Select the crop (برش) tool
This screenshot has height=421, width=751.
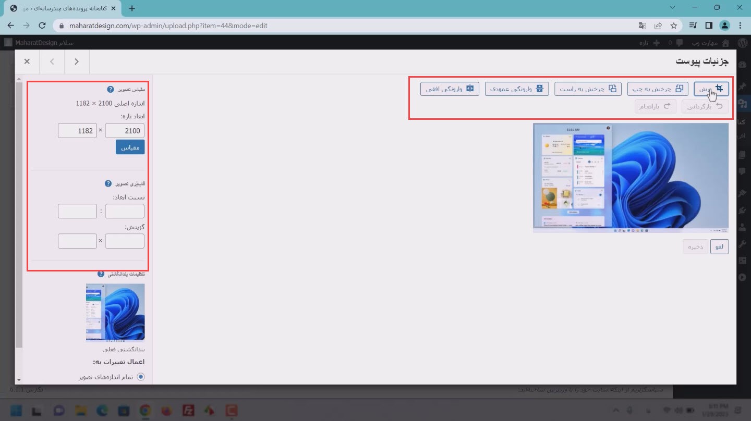(x=711, y=89)
